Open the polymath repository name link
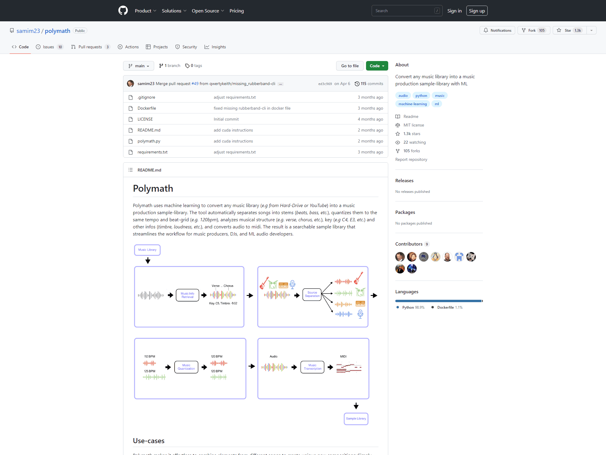606x455 pixels. [x=57, y=31]
